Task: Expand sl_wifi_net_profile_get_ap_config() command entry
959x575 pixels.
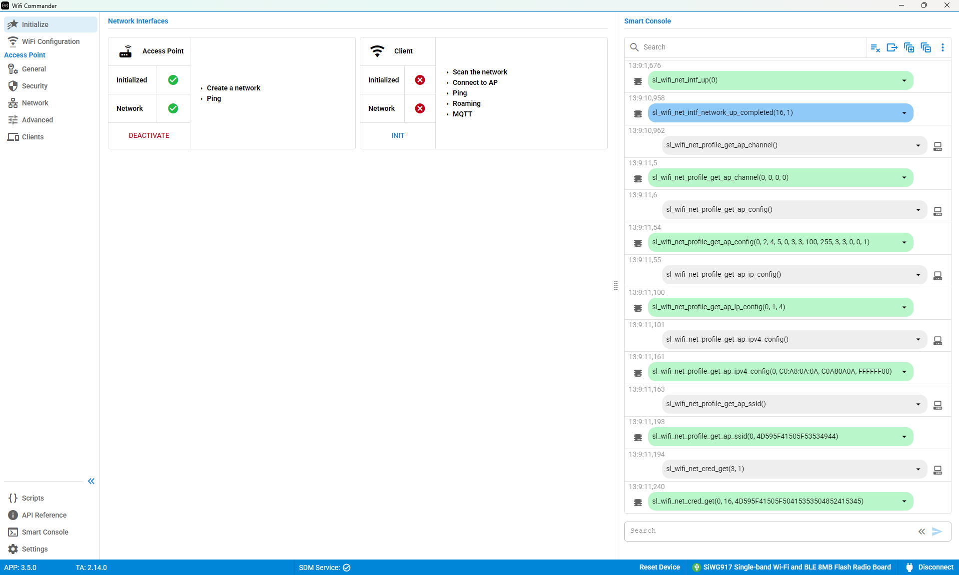Action: (x=918, y=210)
